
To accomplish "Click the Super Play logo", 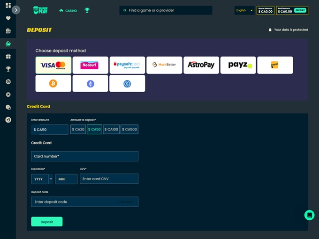I will [x=41, y=10].
